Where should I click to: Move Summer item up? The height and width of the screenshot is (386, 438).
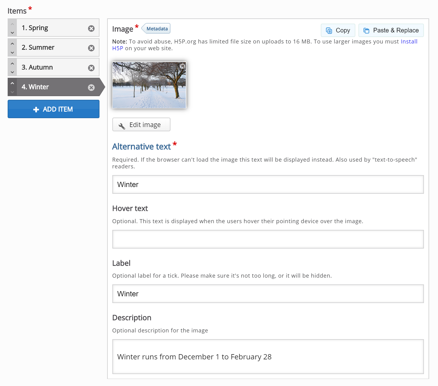point(12,44)
